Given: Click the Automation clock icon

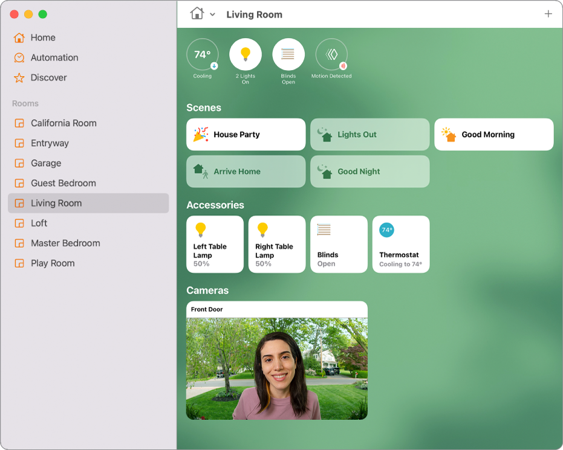Looking at the screenshot, I should [19, 58].
